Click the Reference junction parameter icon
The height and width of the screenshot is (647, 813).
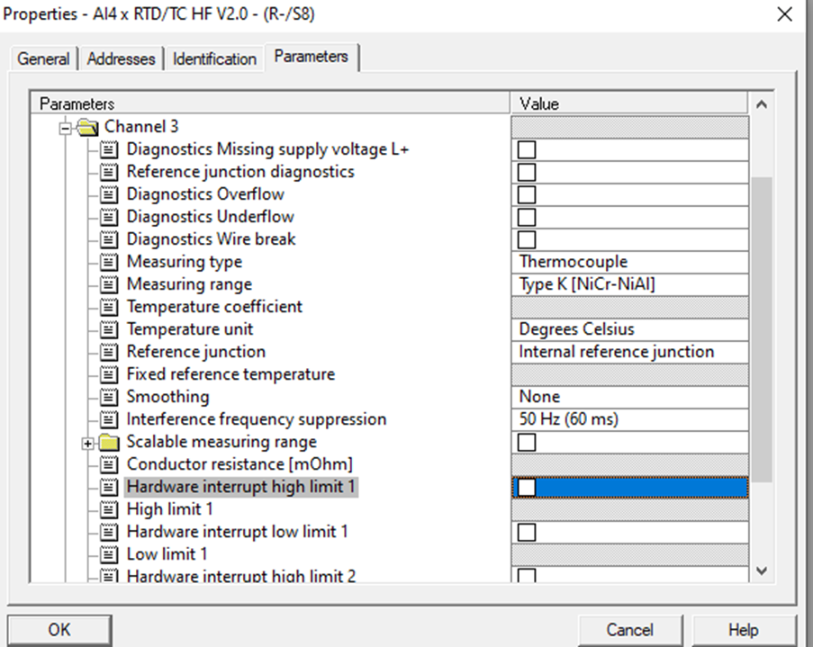click(109, 352)
